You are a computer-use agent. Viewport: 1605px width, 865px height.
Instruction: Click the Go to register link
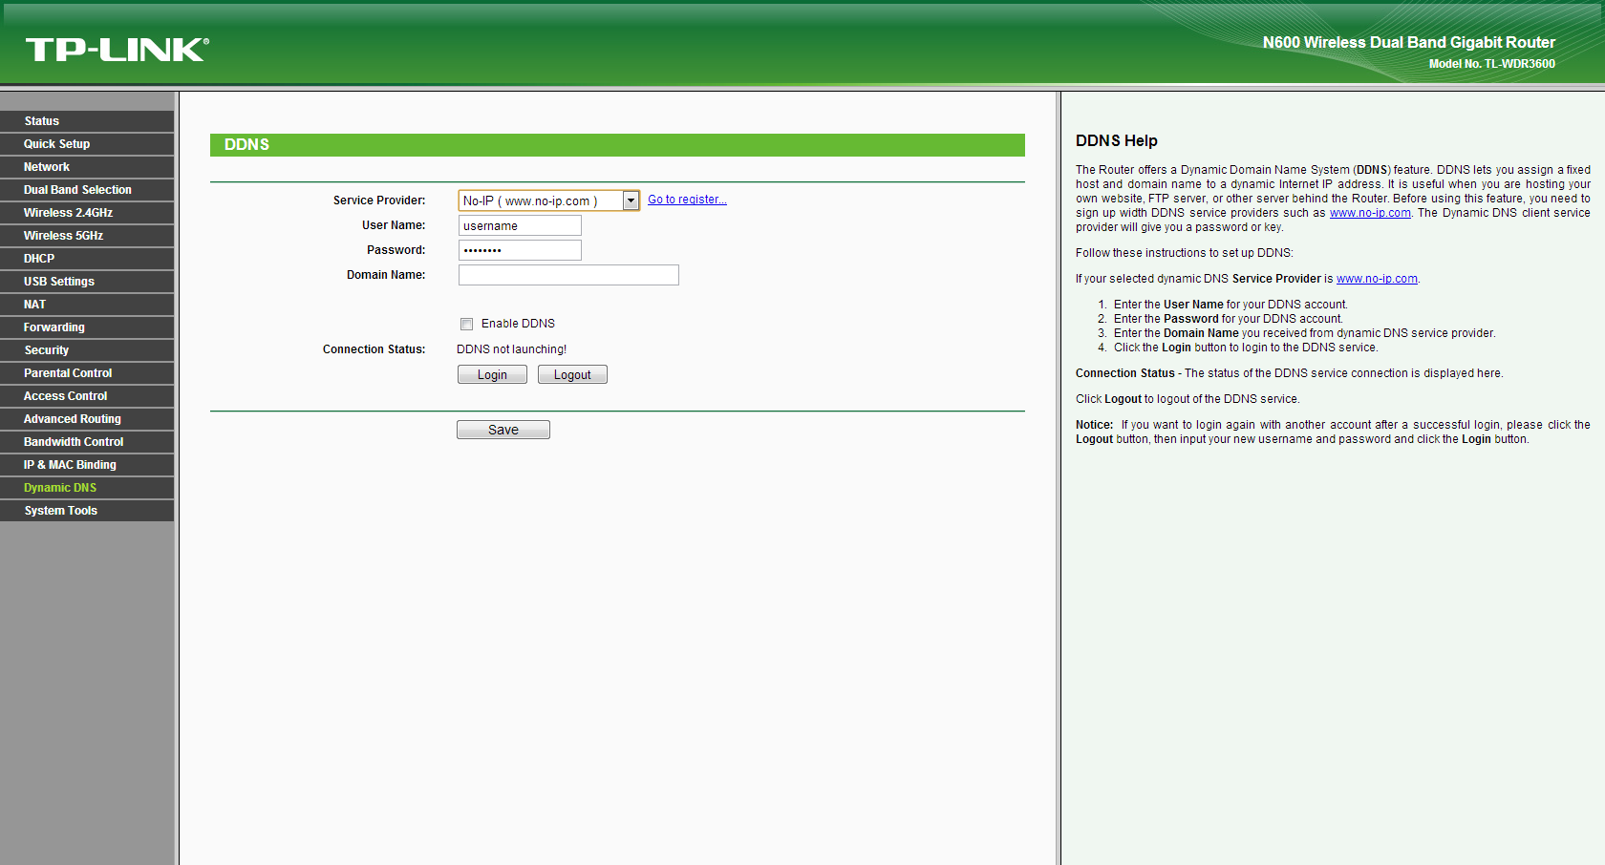687,200
